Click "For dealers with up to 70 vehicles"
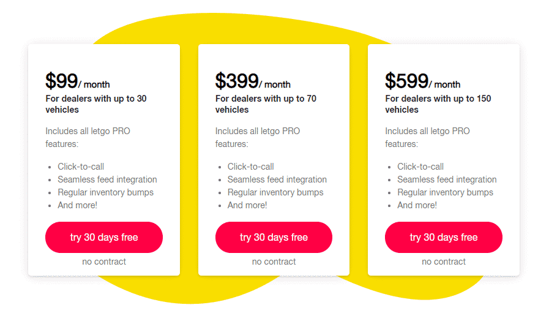This screenshot has height=313, width=549. click(x=266, y=104)
